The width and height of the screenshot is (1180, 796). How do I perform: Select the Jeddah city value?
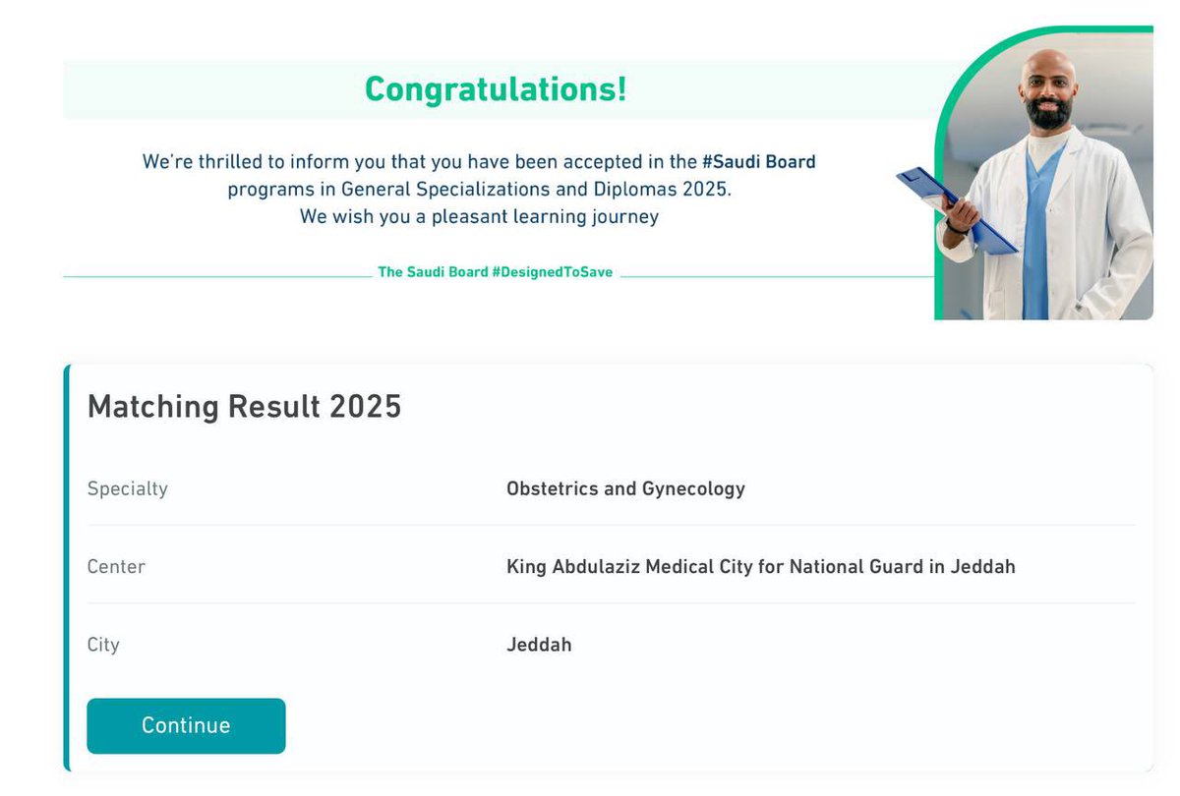(x=539, y=646)
